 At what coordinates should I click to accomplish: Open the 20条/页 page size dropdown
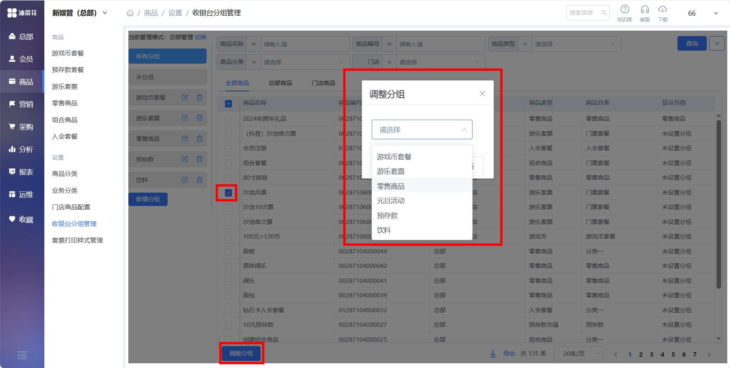pyautogui.click(x=578, y=354)
